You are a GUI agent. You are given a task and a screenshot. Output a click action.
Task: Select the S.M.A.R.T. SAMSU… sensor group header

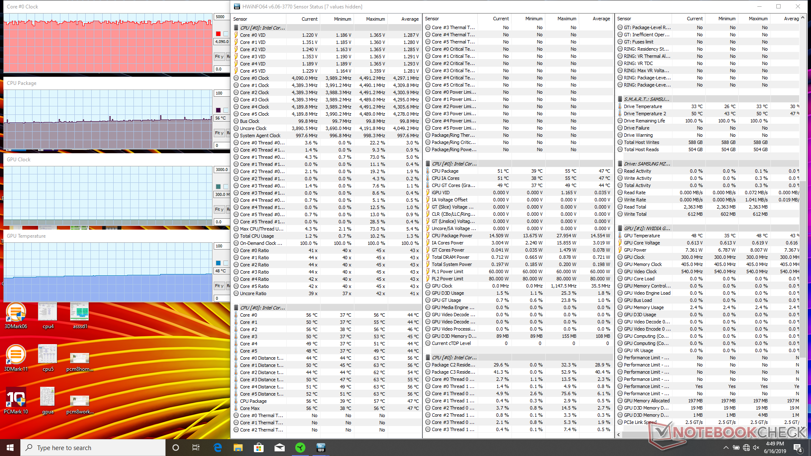(x=646, y=99)
